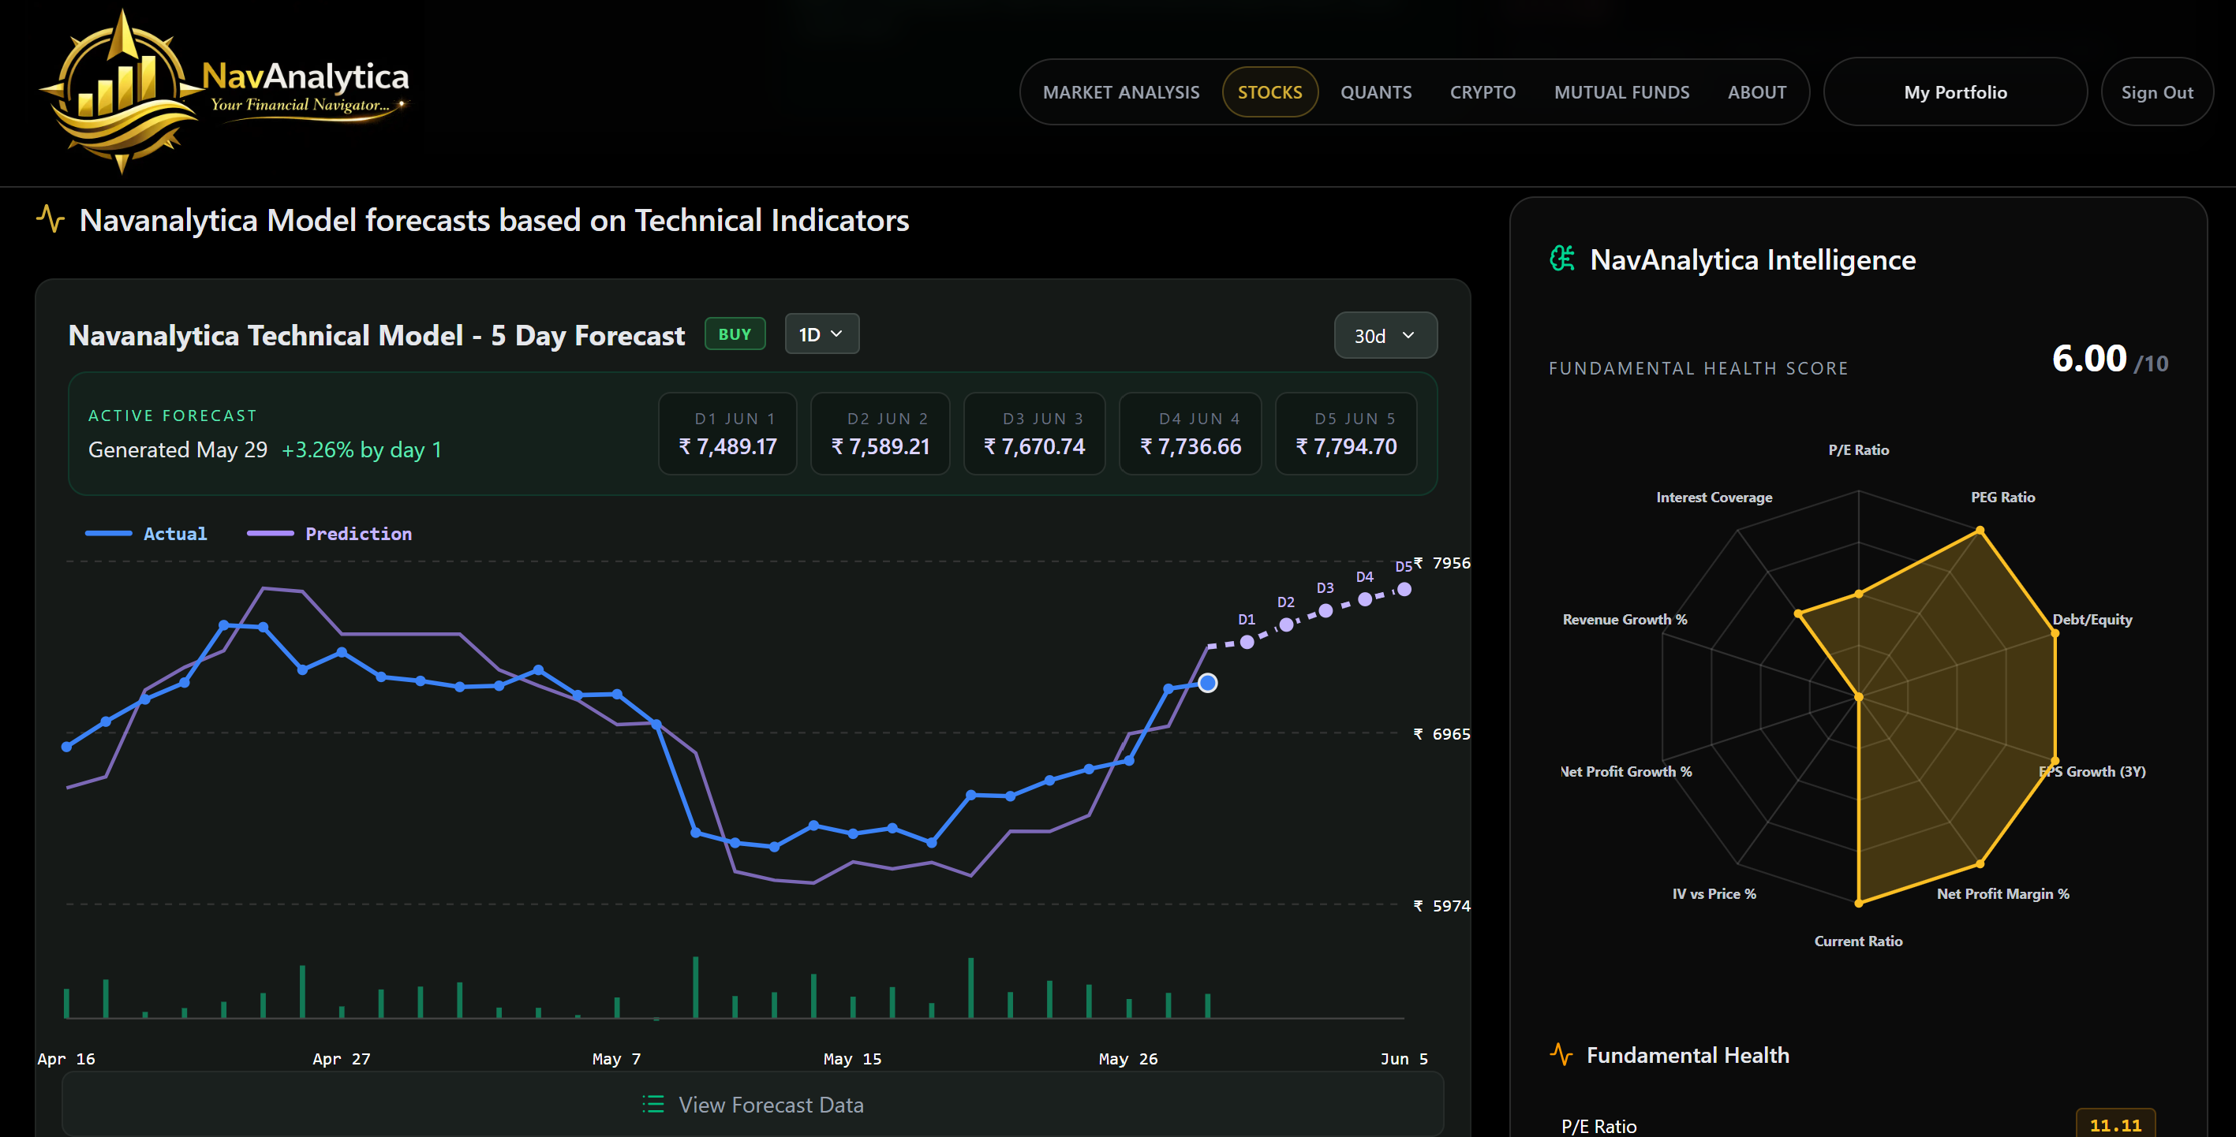
Task: Click the BUY signal badge
Action: click(735, 334)
